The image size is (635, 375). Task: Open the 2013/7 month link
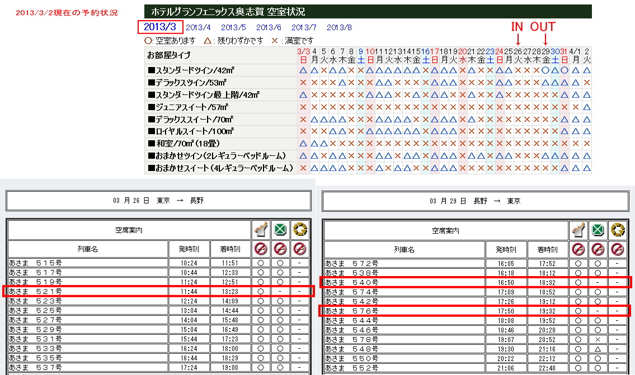pos(304,27)
